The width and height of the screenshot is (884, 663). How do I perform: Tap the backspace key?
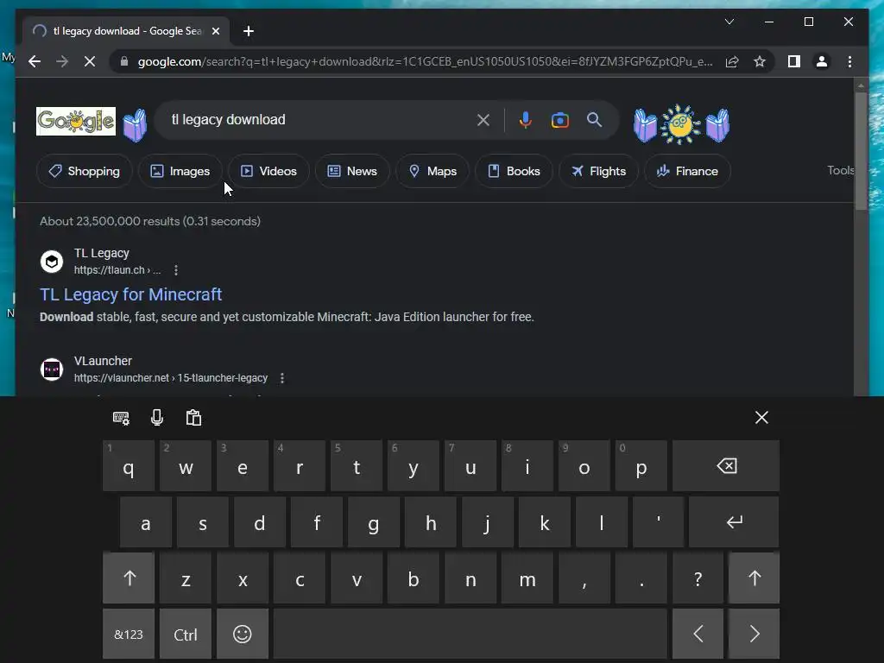726,465
